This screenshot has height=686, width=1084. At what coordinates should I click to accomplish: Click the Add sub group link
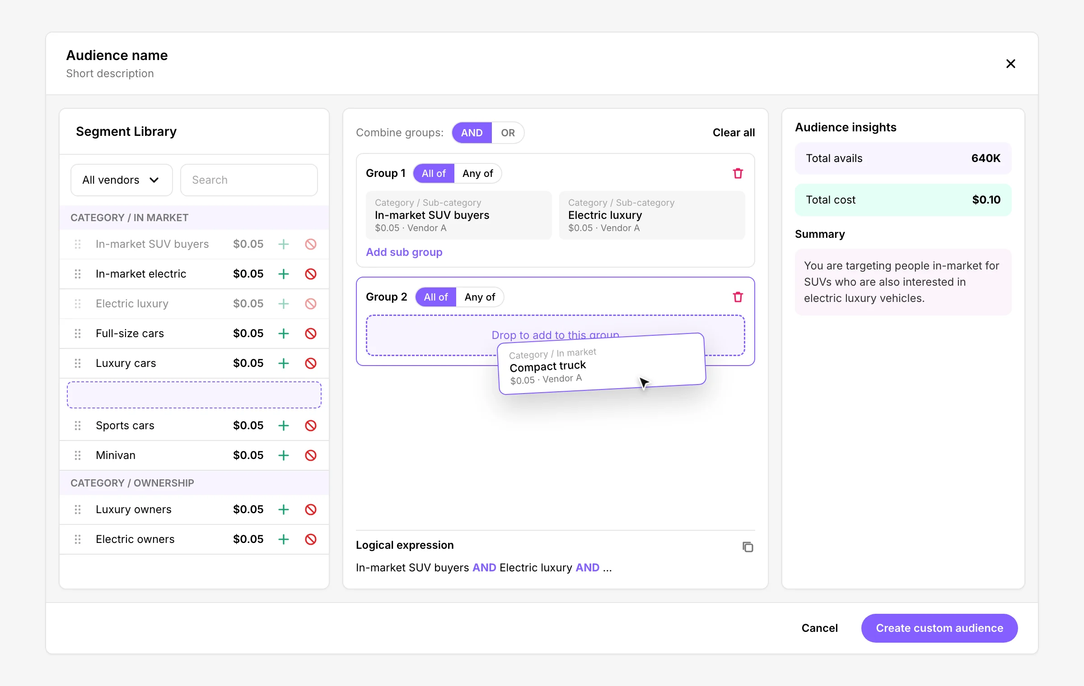click(404, 252)
